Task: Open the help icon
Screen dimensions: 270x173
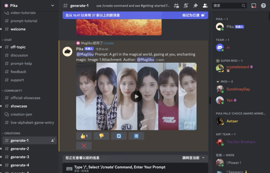Action: tap(264, 6)
